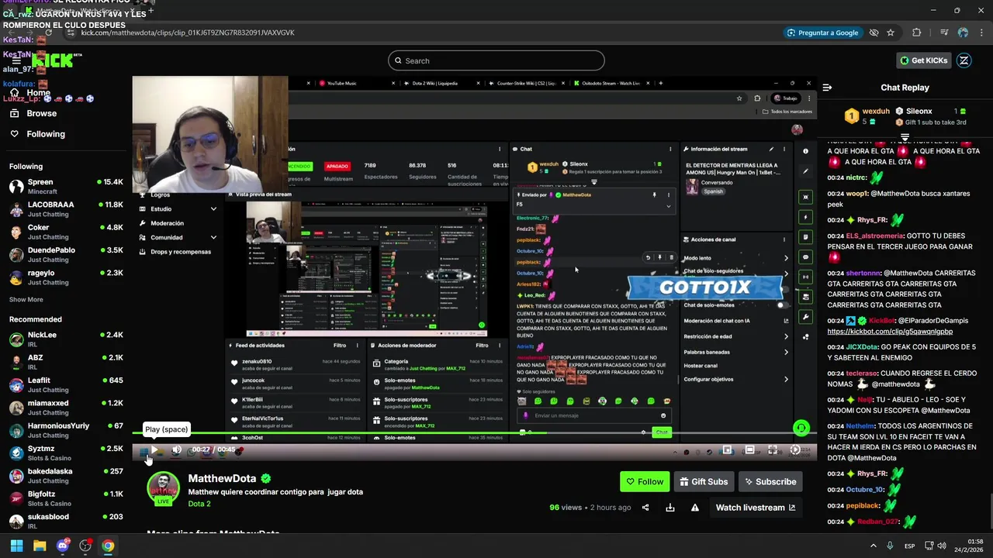
Task: Open the Dota 2 category link
Action: tap(199, 504)
